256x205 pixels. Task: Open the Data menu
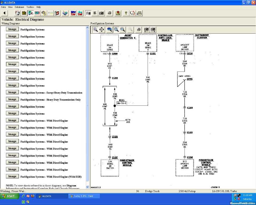[3, 7]
